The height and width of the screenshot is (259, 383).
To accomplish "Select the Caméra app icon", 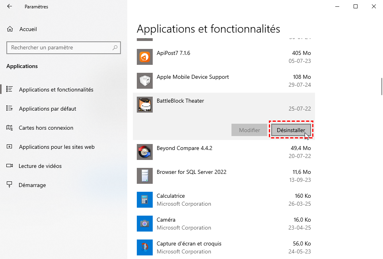I will 145,224.
